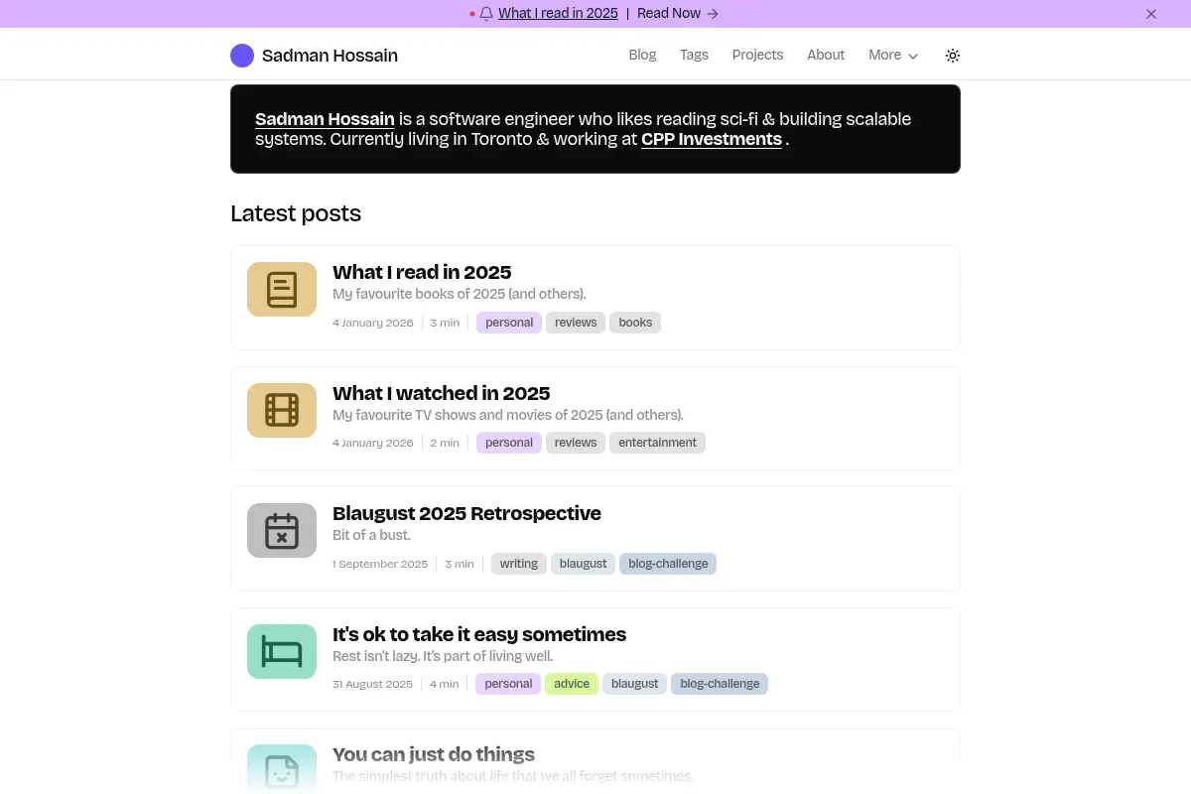Click the chevron next to More
Screen dimensions: 1191x794
pyautogui.click(x=913, y=57)
